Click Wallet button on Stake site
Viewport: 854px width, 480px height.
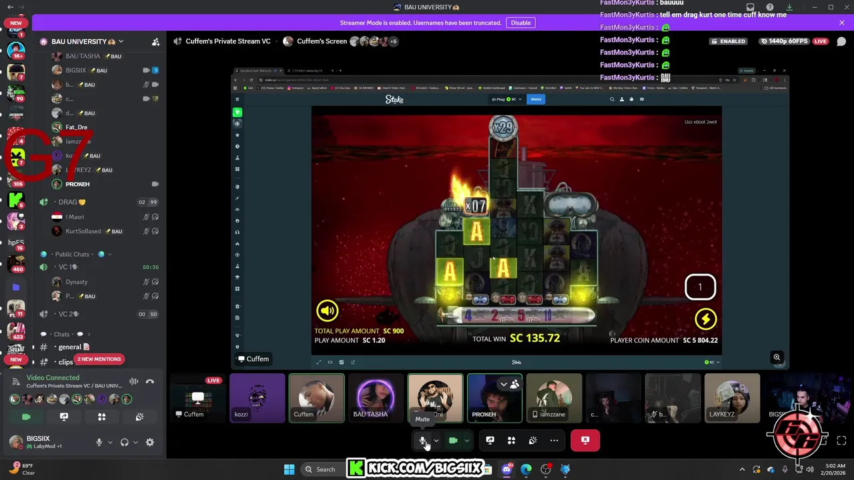[x=536, y=99]
